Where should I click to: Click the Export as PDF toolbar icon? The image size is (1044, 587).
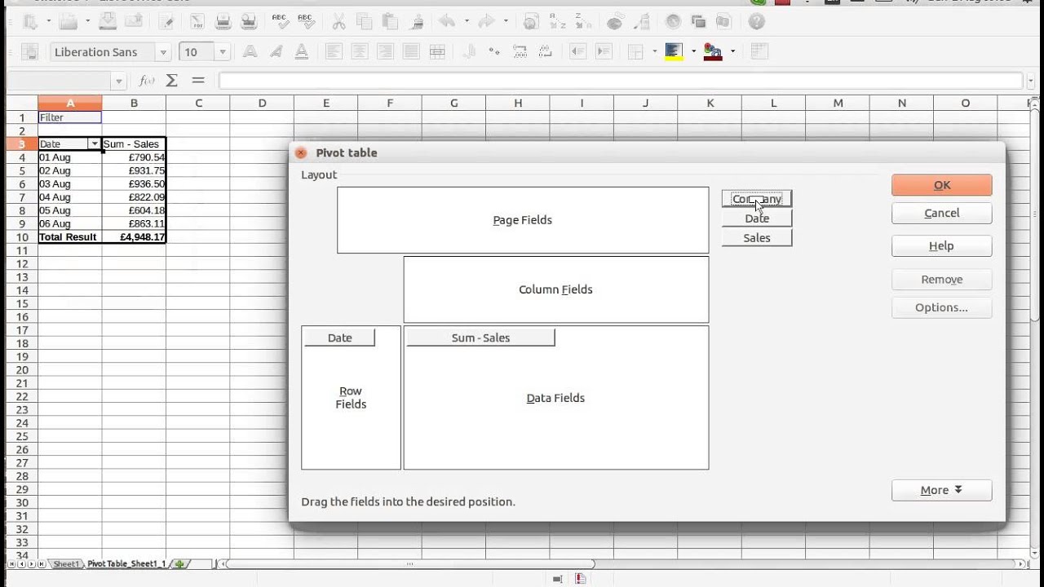[197, 22]
